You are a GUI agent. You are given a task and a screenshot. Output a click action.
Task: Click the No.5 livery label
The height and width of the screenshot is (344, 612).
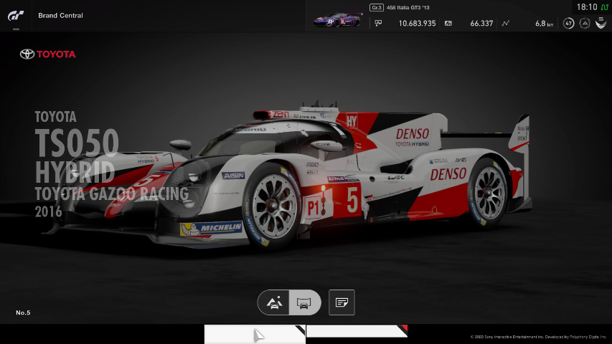point(23,312)
